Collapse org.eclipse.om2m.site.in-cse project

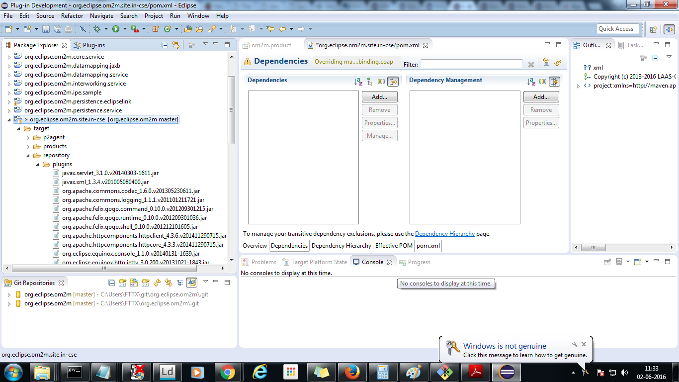(9, 120)
